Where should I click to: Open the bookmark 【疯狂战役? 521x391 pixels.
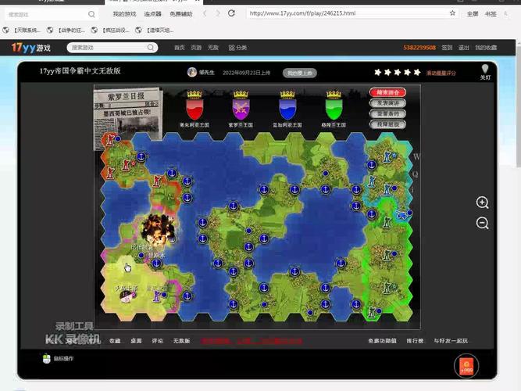(110, 30)
